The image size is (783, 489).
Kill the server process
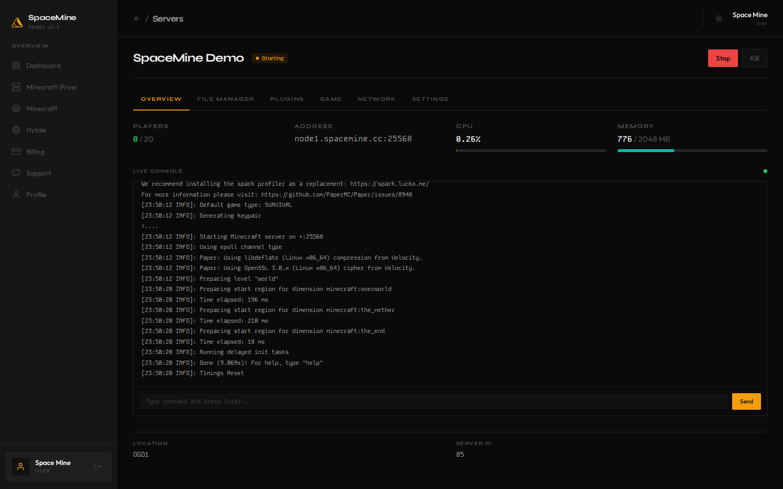point(755,58)
